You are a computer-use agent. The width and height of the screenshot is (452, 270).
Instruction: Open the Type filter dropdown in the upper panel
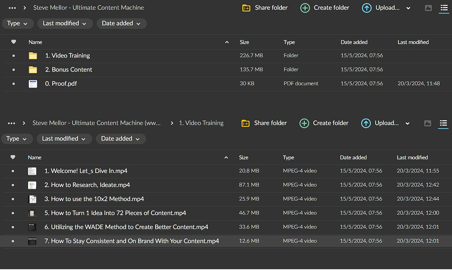click(18, 23)
